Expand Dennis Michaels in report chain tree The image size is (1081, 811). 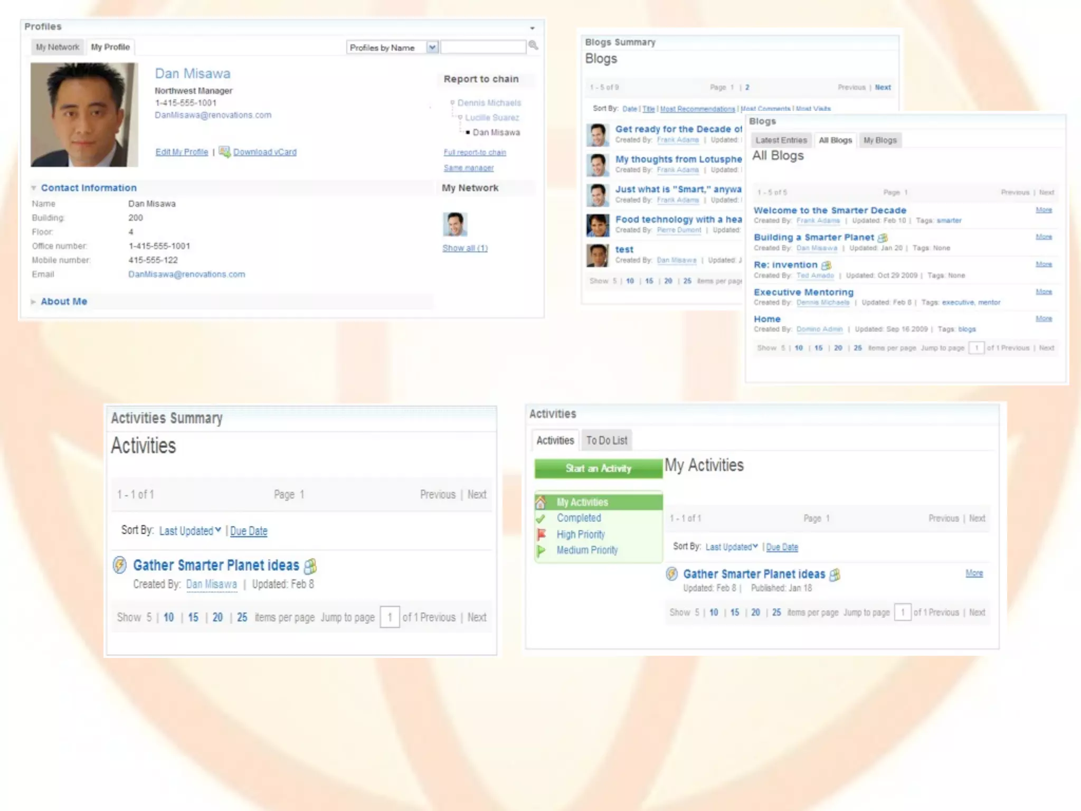(x=452, y=102)
